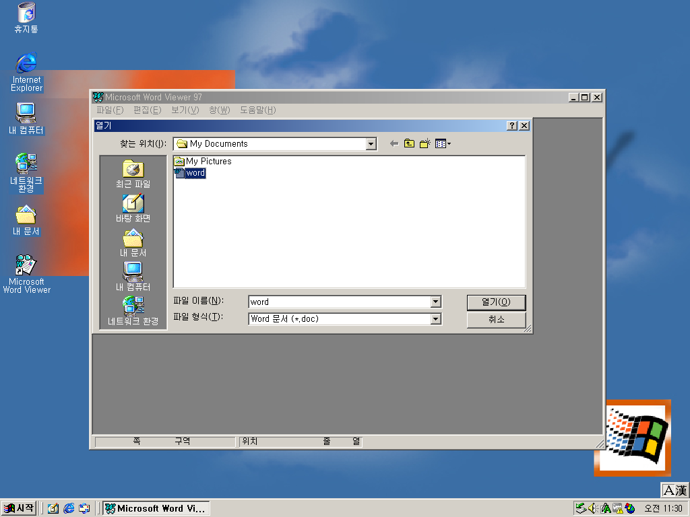This screenshot has height=517, width=690.
Task: Expand the 찾는 위치 My Documents dropdown
Action: click(x=371, y=144)
